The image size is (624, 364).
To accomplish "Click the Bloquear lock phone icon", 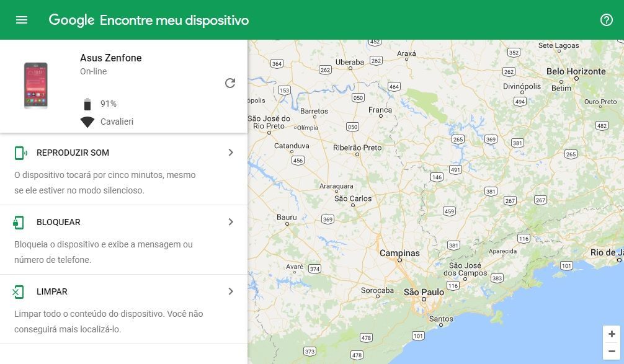I will tap(19, 223).
